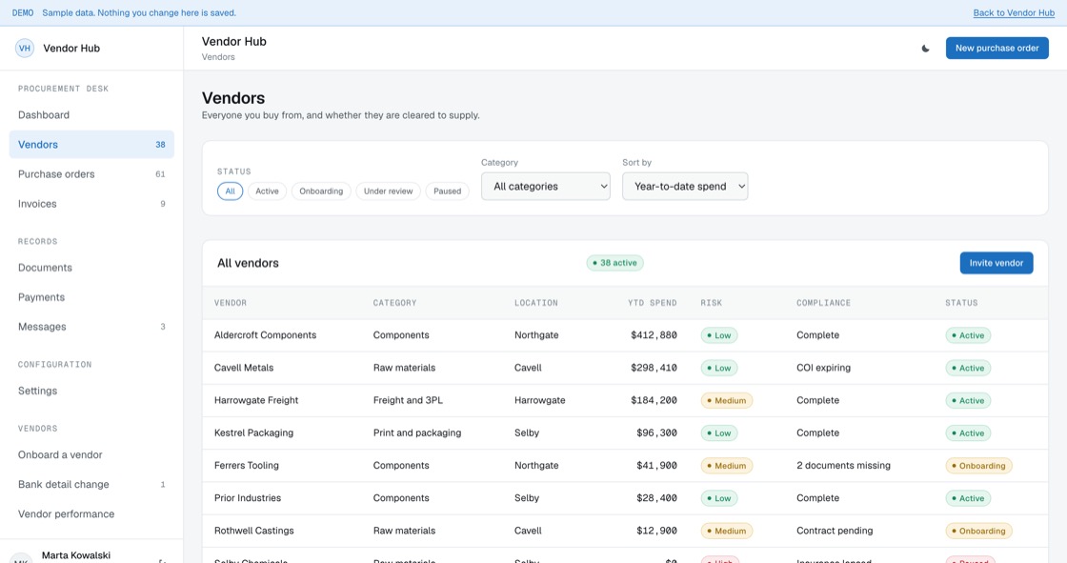Image resolution: width=1067 pixels, height=563 pixels.
Task: Open Onboard a vendor
Action: coord(91,454)
